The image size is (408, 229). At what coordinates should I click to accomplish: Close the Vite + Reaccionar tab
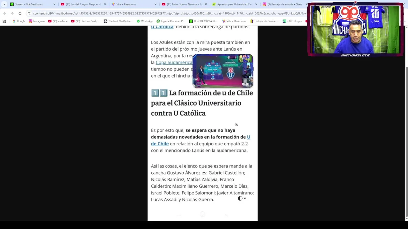(x=155, y=4)
